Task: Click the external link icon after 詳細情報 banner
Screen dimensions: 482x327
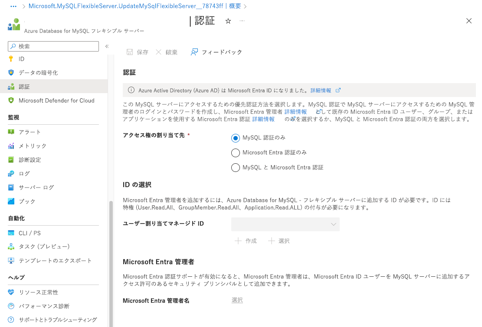Action: pyautogui.click(x=338, y=90)
